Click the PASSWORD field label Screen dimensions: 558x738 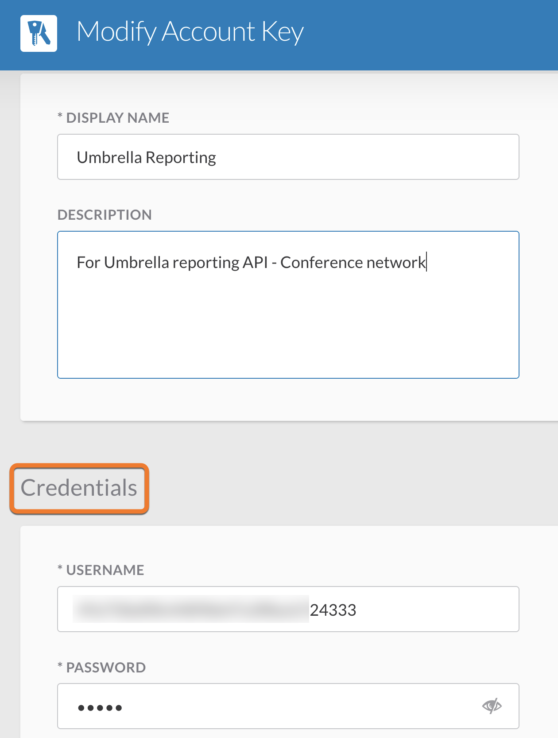pyautogui.click(x=101, y=668)
